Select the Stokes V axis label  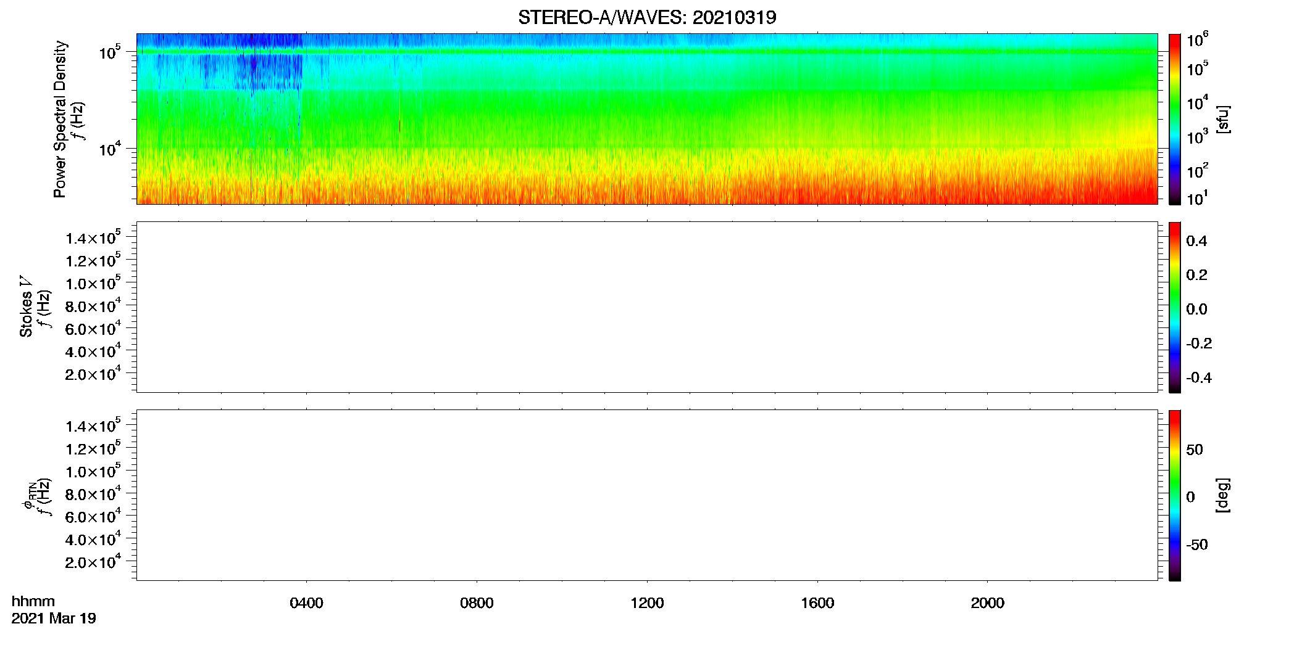pyautogui.click(x=26, y=306)
